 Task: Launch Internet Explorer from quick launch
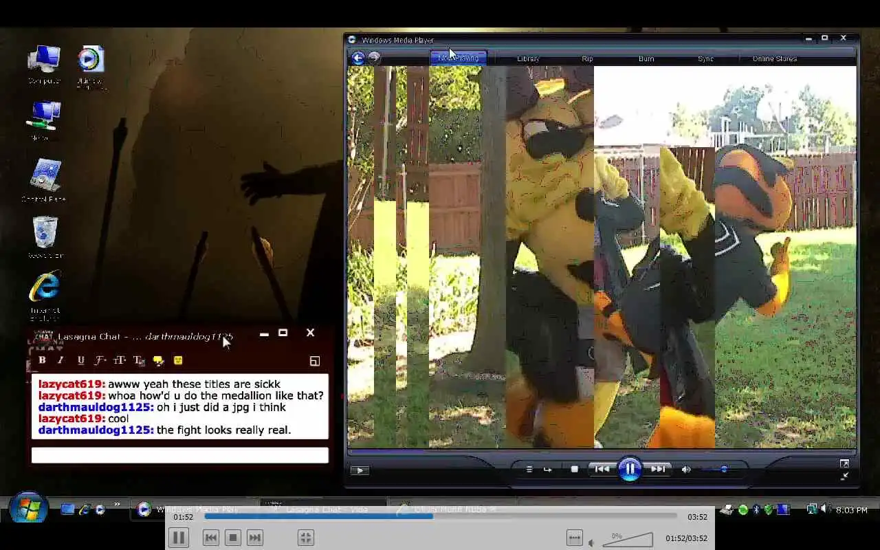click(85, 509)
